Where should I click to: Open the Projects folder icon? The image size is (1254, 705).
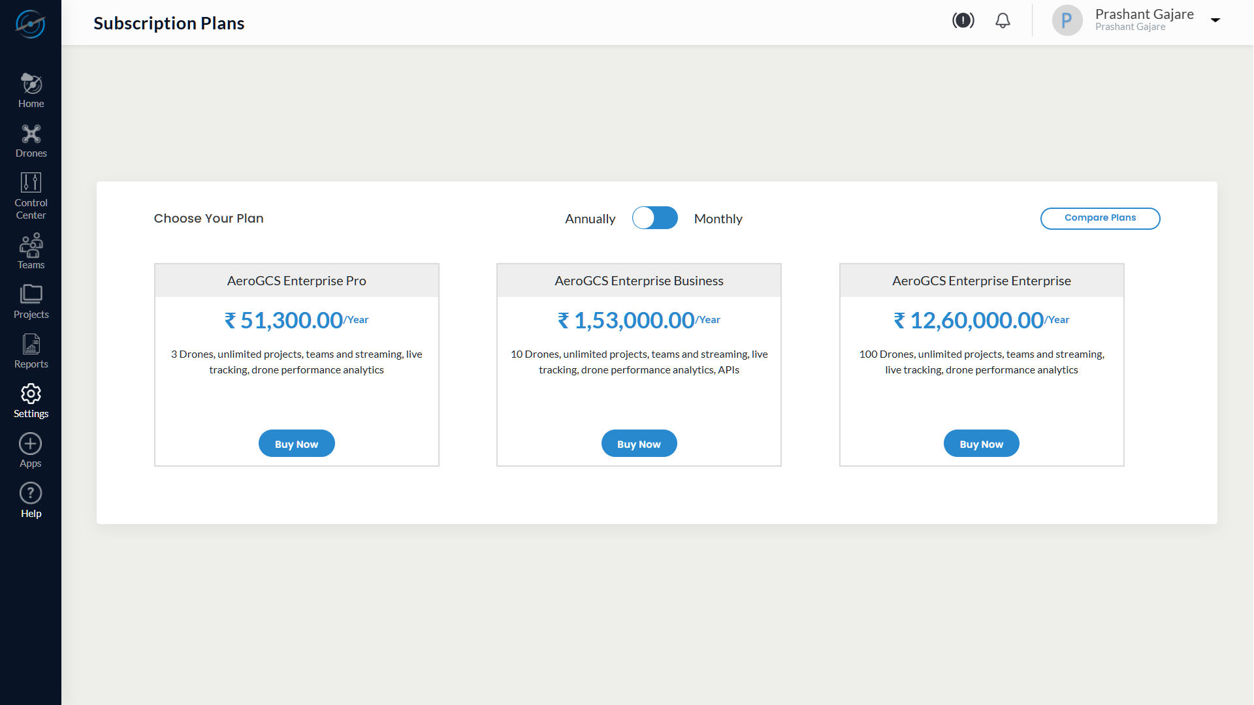[x=31, y=295]
